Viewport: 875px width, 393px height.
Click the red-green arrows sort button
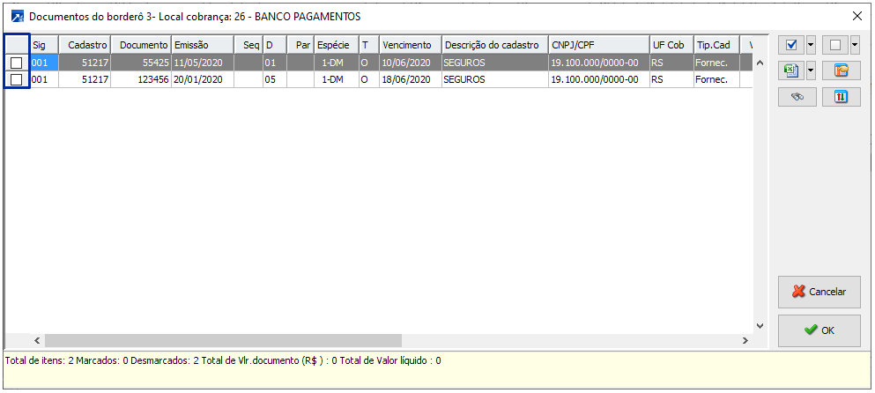pos(842,97)
